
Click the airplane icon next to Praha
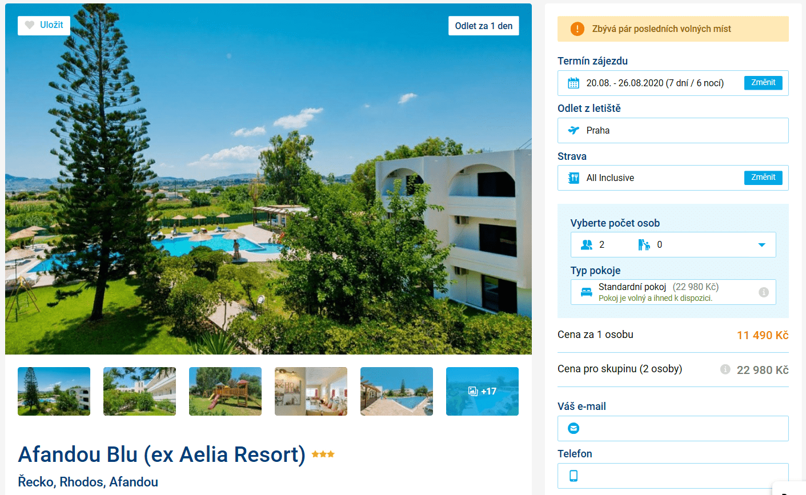point(574,130)
